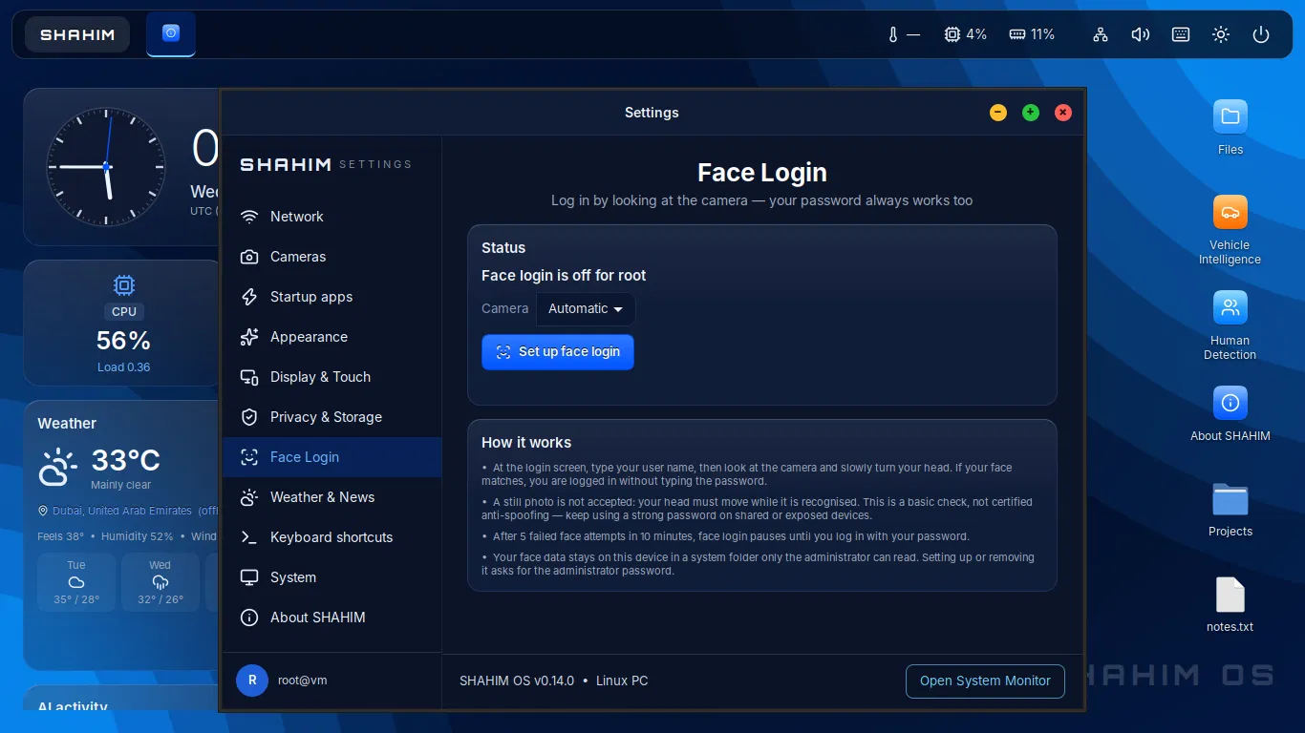Click the green maximize button of Settings

[x=1031, y=113]
